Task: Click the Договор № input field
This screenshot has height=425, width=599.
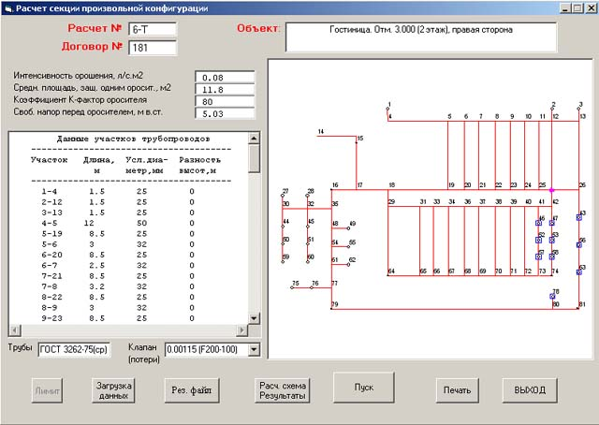Action: (x=152, y=48)
